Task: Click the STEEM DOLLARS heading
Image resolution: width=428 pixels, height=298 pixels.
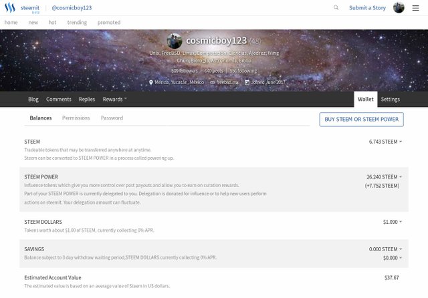Action: (x=43, y=222)
